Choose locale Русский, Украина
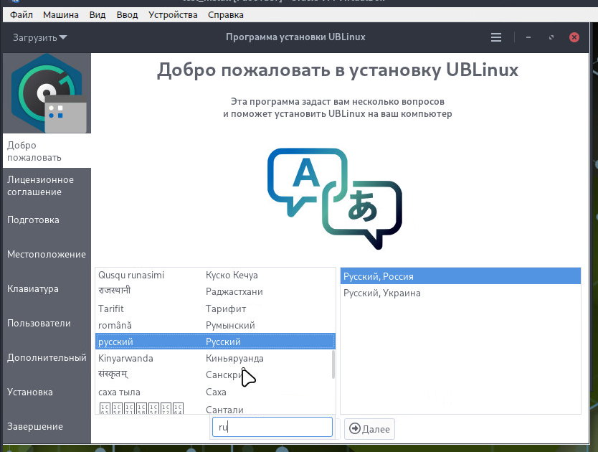 [x=460, y=293]
